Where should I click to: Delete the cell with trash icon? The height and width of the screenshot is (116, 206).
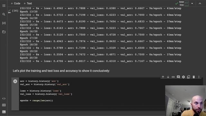(x=194, y=77)
